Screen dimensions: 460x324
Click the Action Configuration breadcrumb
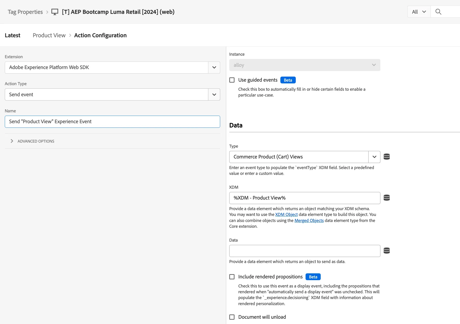point(100,35)
